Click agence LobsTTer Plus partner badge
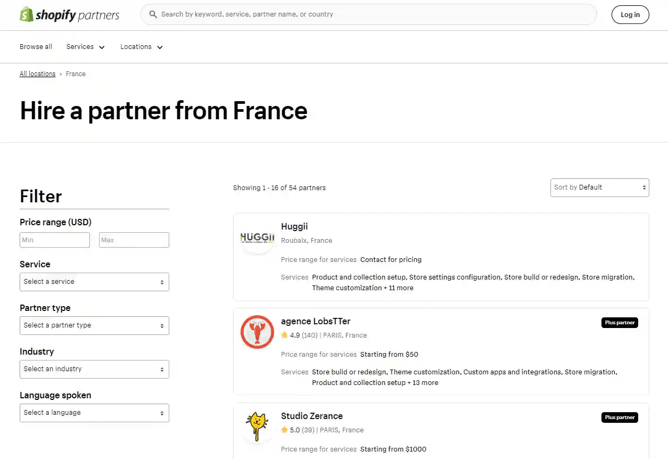This screenshot has width=668, height=459. tap(620, 323)
